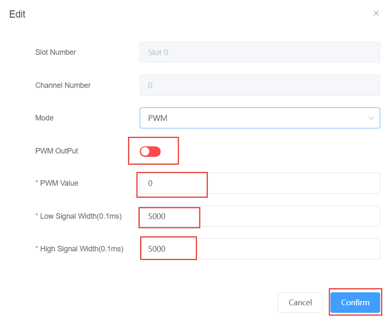
Task: Click the PWM OutPut label text
Action: coord(56,151)
